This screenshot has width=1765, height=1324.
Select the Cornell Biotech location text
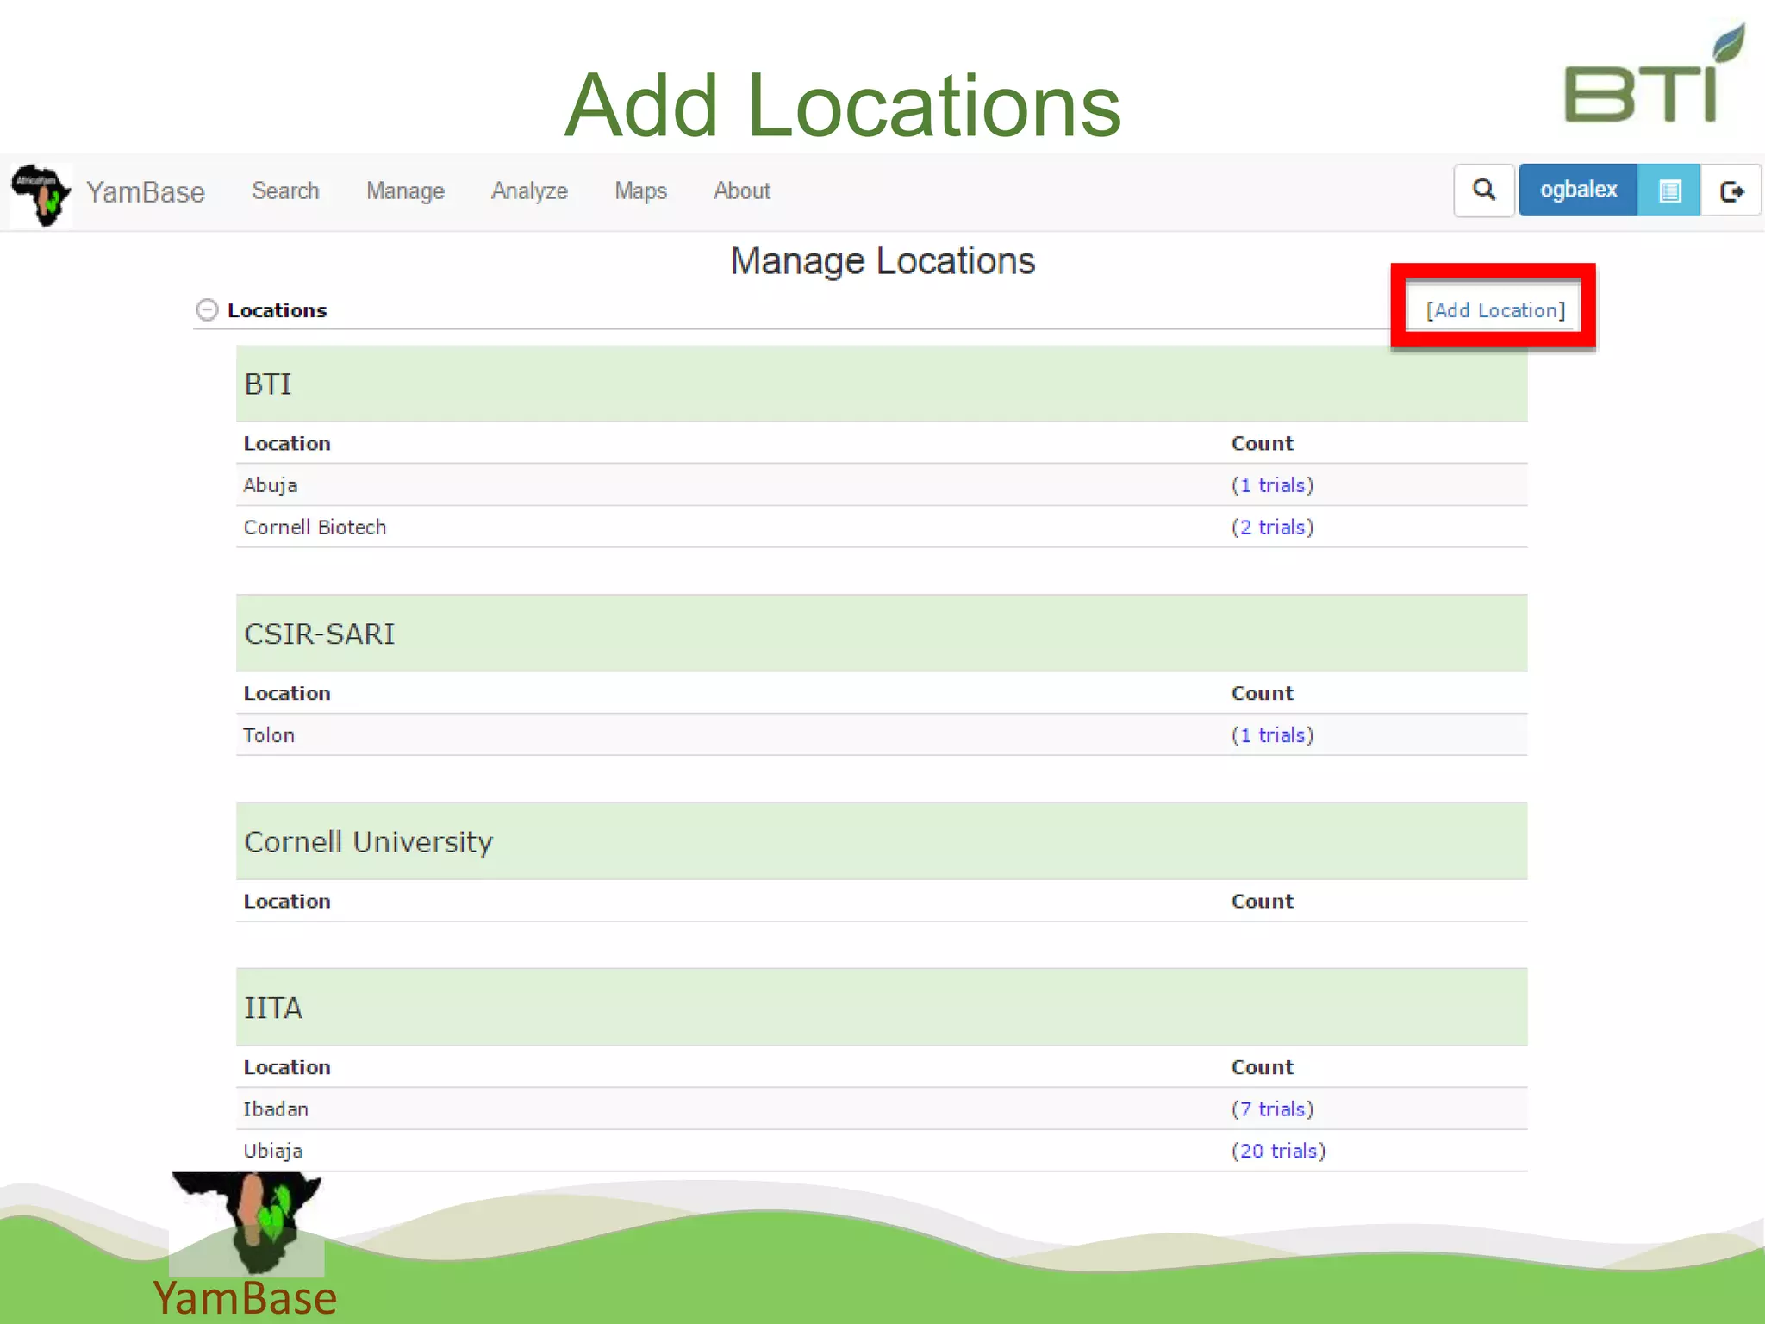coord(315,528)
